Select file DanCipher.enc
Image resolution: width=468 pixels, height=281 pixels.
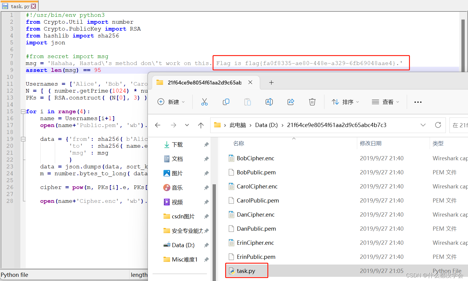[256, 214]
